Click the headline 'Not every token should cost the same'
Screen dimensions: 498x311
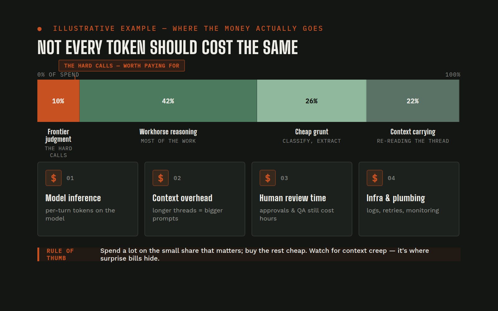point(167,48)
